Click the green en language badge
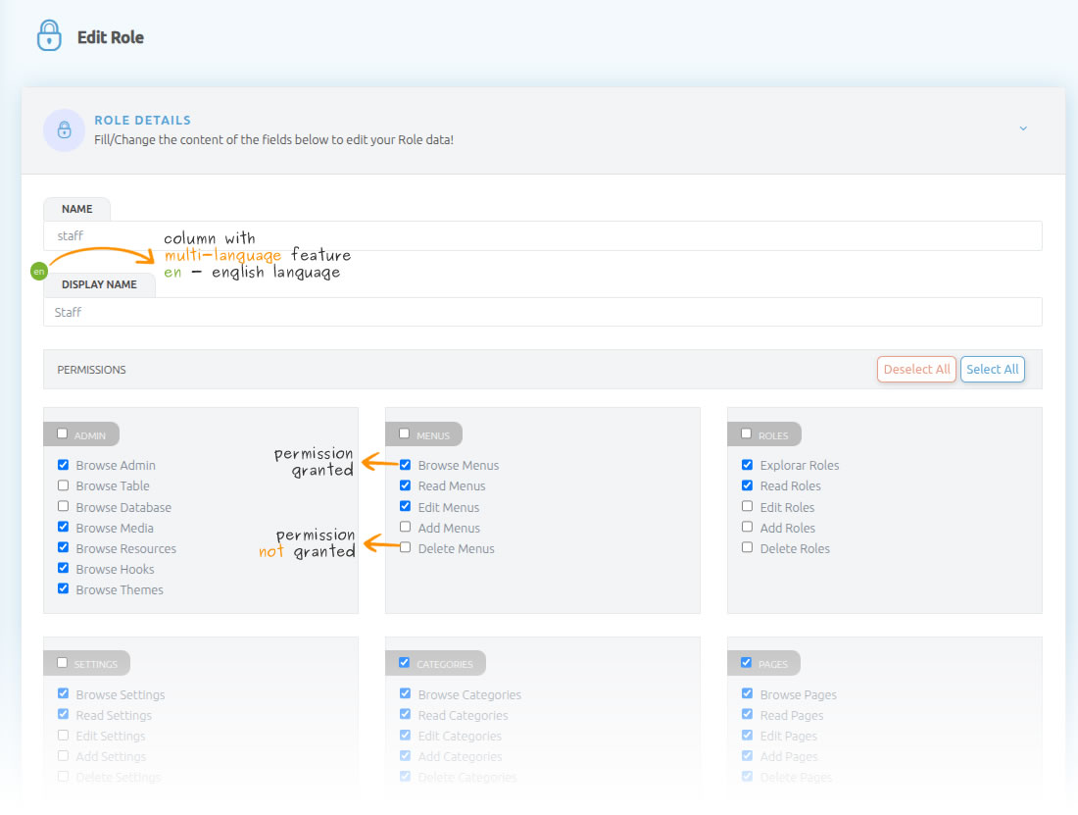 [x=39, y=272]
